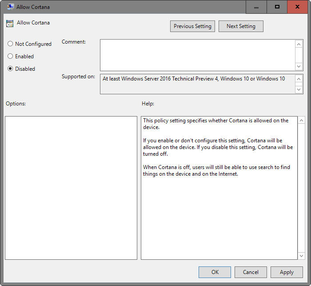
Task: Click the empty Options pane
Action: click(71, 188)
